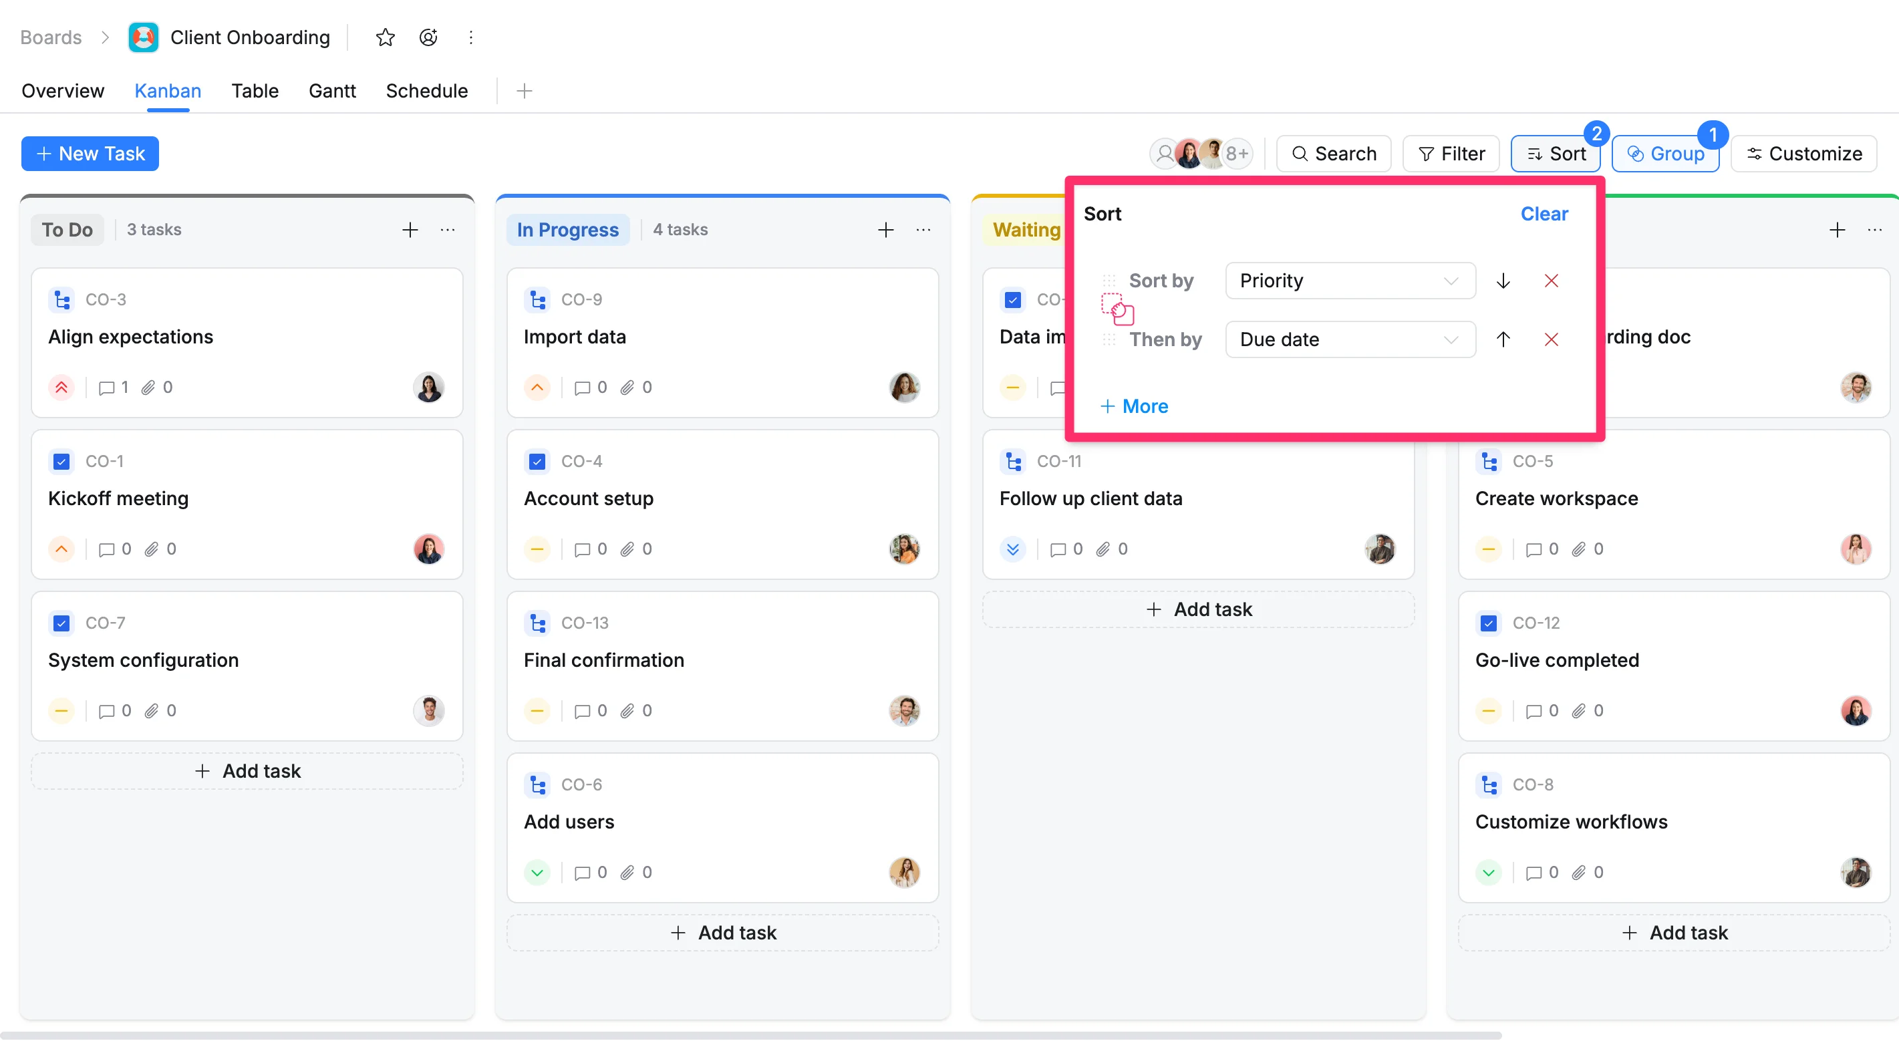Add a task via In Progress plus icon
The height and width of the screenshot is (1041, 1899).
tap(885, 230)
